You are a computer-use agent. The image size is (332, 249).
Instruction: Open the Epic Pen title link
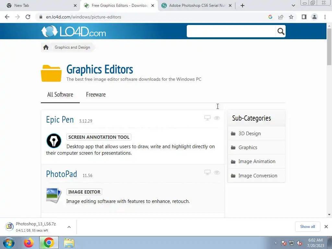[60, 120]
